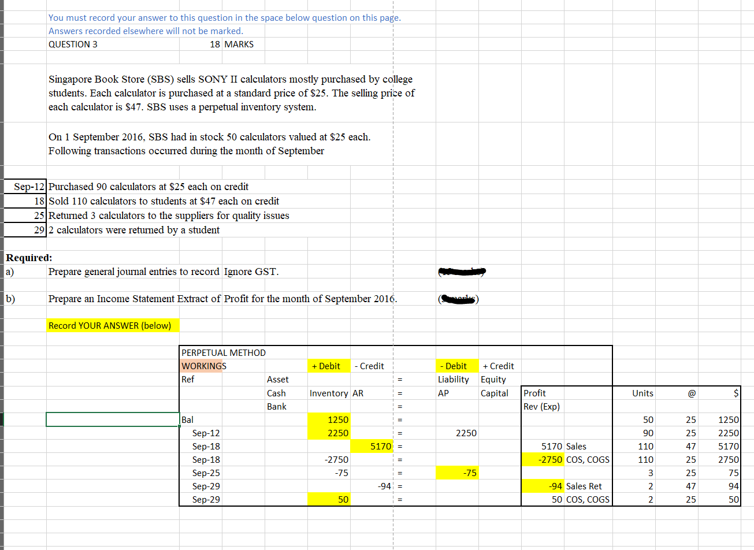
Task: Select the cell containing 18 beside MARKS
Action: pos(215,44)
